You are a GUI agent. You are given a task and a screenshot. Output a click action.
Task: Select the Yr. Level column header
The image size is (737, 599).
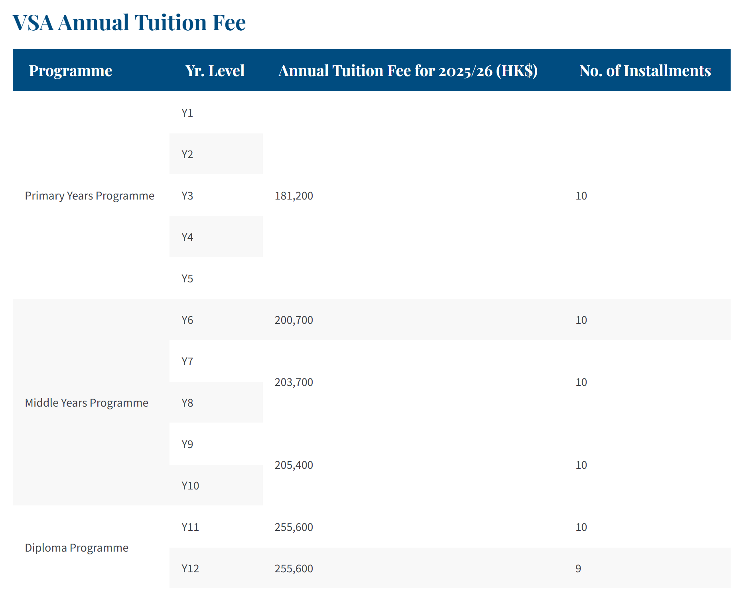(x=215, y=70)
